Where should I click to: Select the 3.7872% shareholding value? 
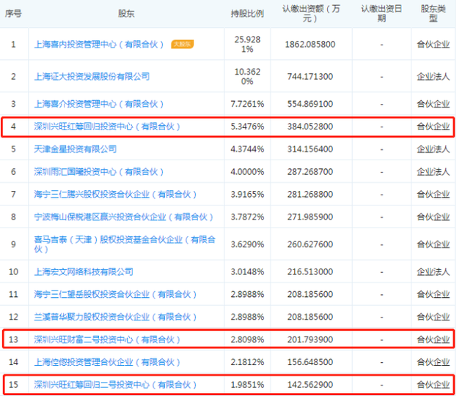(x=247, y=217)
